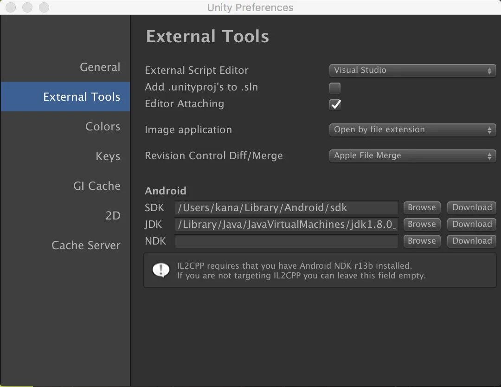Browse for the NDK path

click(x=422, y=241)
